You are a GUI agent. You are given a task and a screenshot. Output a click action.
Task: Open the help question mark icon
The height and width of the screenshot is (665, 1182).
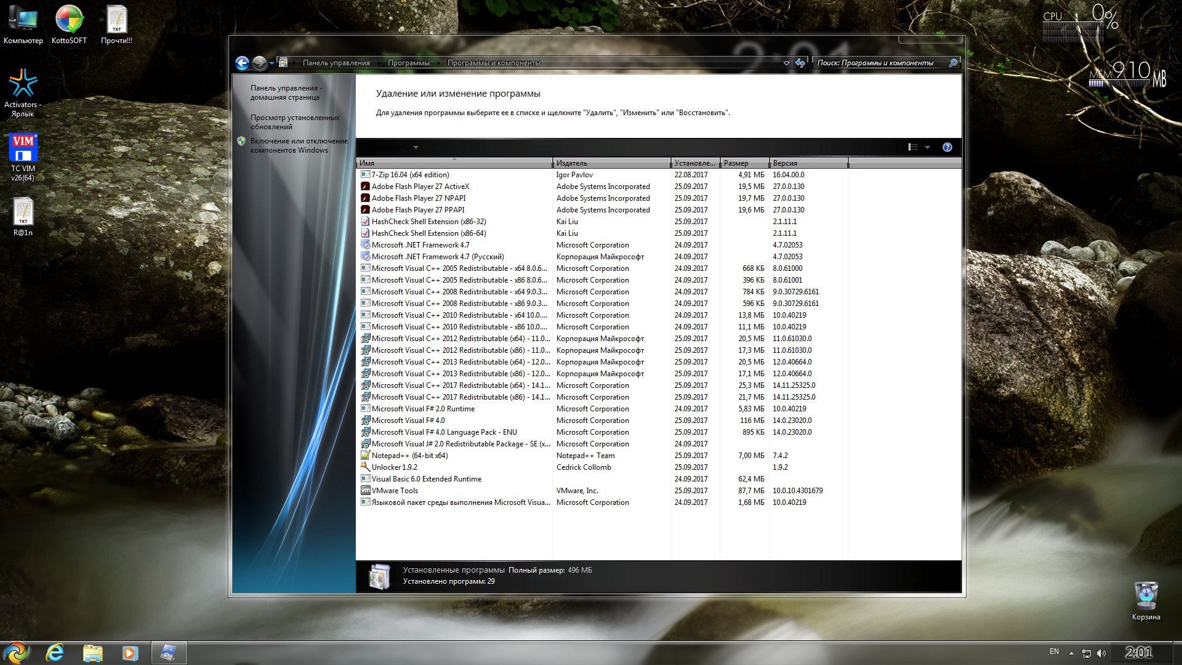[x=947, y=147]
